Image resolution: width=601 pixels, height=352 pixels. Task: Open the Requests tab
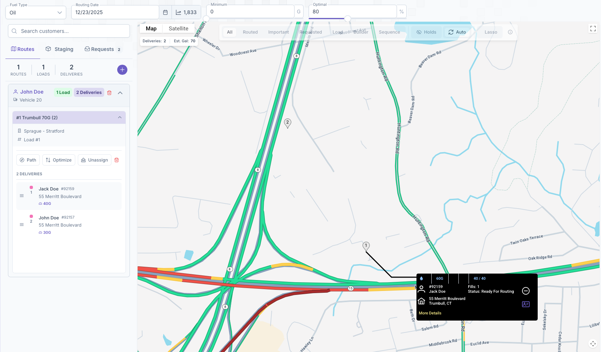pyautogui.click(x=102, y=49)
